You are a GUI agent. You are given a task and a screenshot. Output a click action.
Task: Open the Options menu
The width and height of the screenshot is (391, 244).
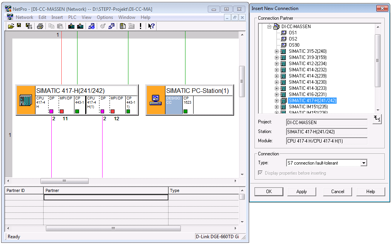[105, 17]
